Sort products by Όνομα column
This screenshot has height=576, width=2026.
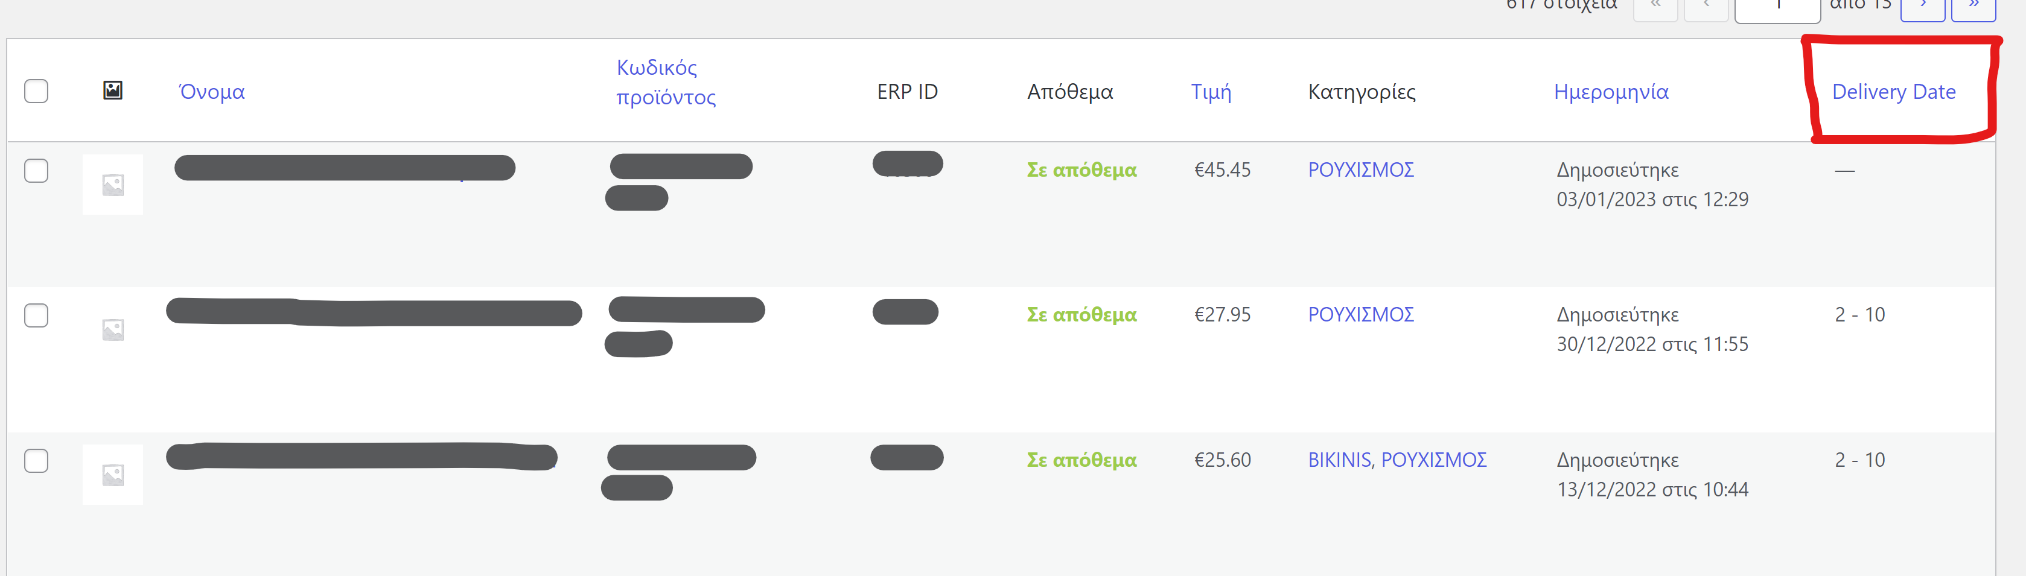point(212,92)
